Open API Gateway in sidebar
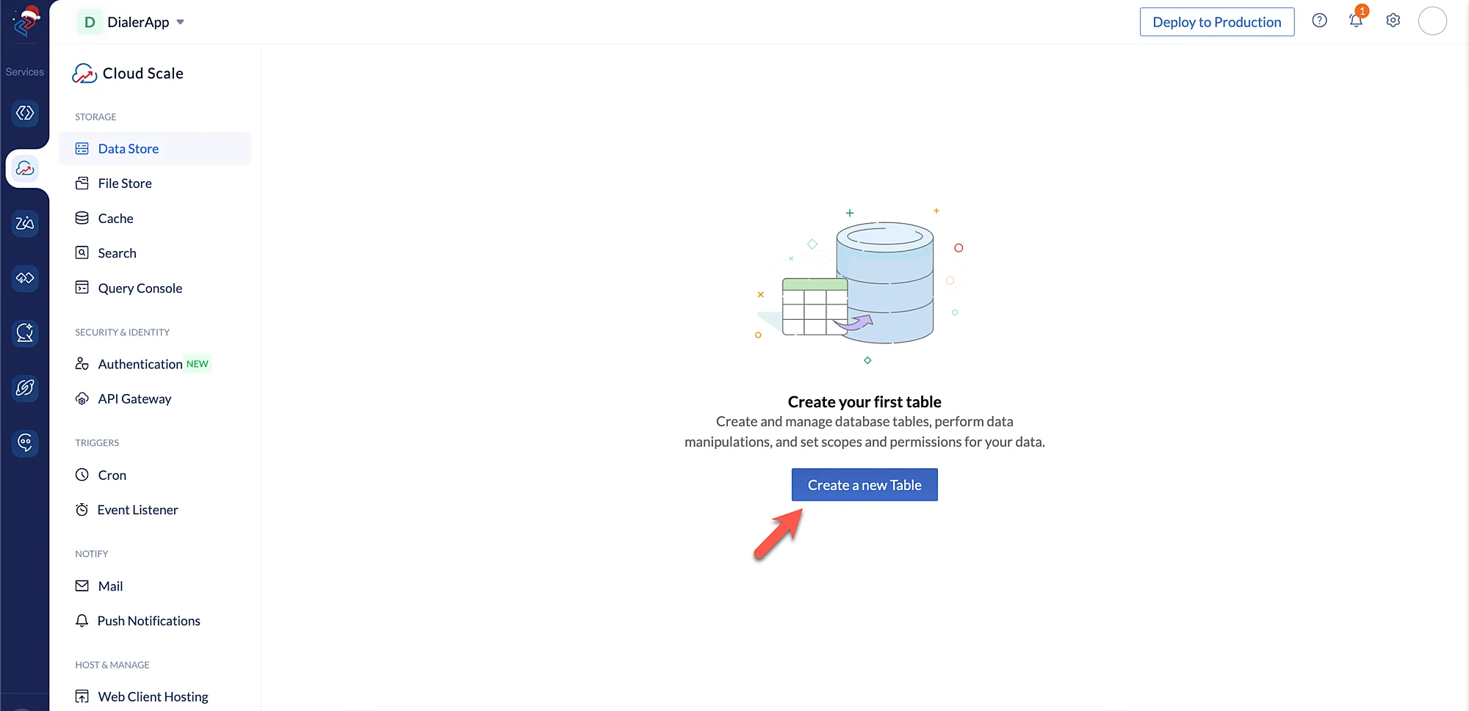Viewport: 1469px width, 711px height. click(x=134, y=399)
